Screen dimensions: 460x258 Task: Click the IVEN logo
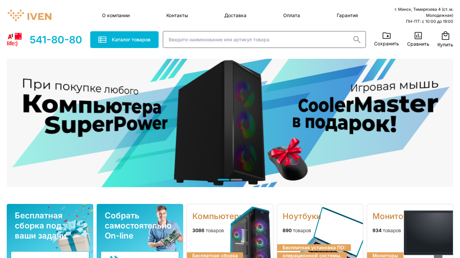[x=30, y=15]
